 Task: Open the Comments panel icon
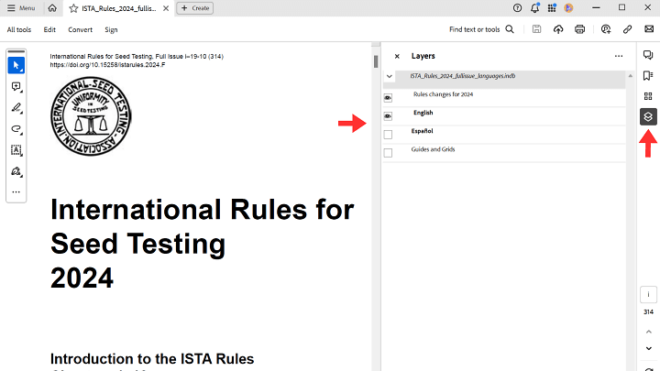648,56
